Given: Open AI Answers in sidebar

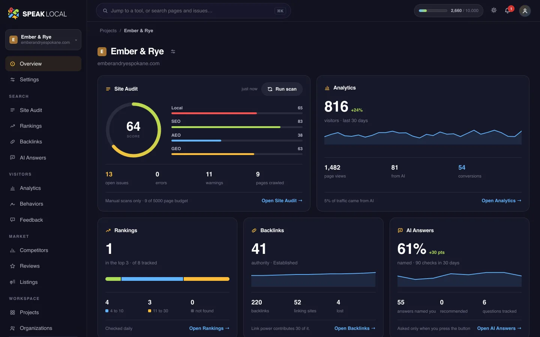Looking at the screenshot, I should pyautogui.click(x=43, y=158).
